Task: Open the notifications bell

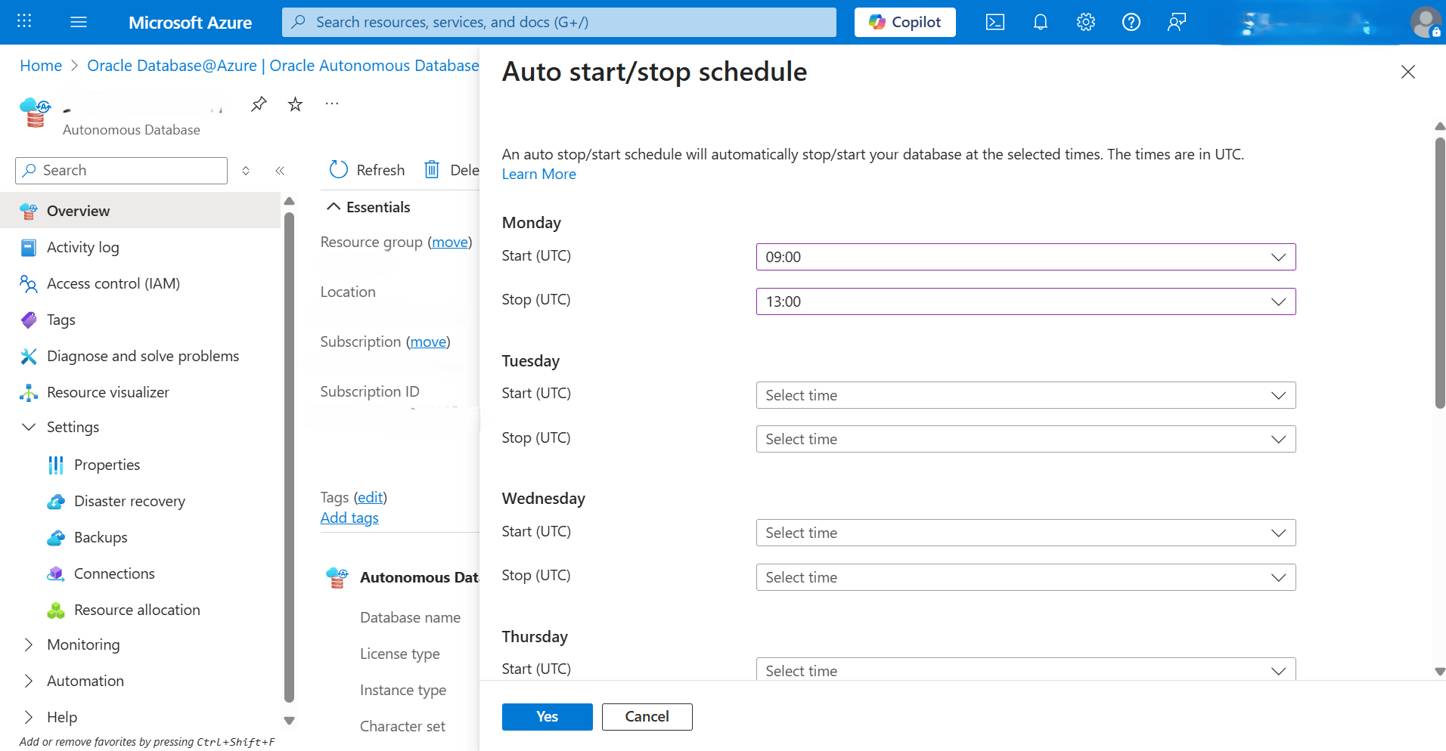Action: [1040, 22]
